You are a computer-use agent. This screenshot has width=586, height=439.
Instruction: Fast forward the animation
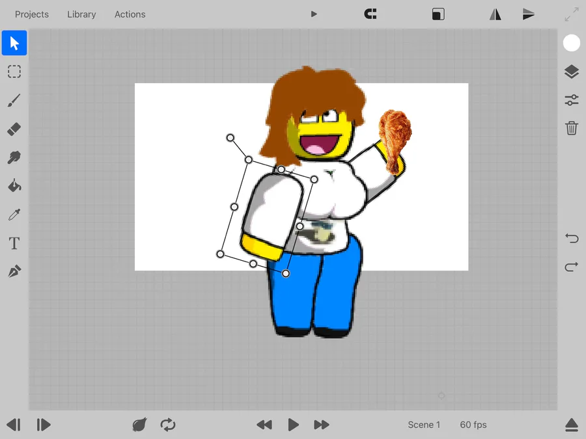click(322, 425)
